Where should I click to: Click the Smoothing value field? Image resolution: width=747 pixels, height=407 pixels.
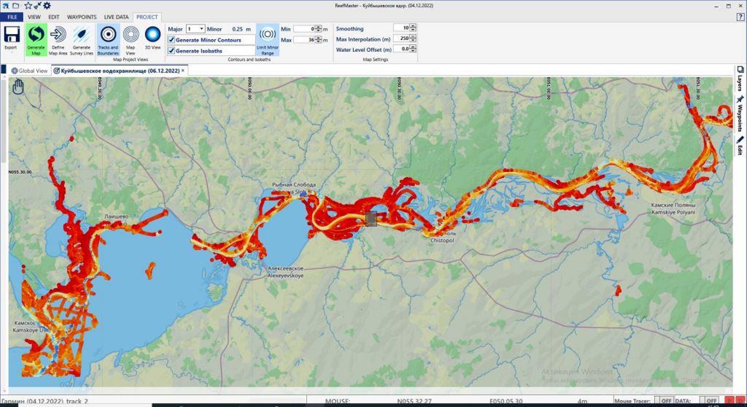(x=401, y=28)
